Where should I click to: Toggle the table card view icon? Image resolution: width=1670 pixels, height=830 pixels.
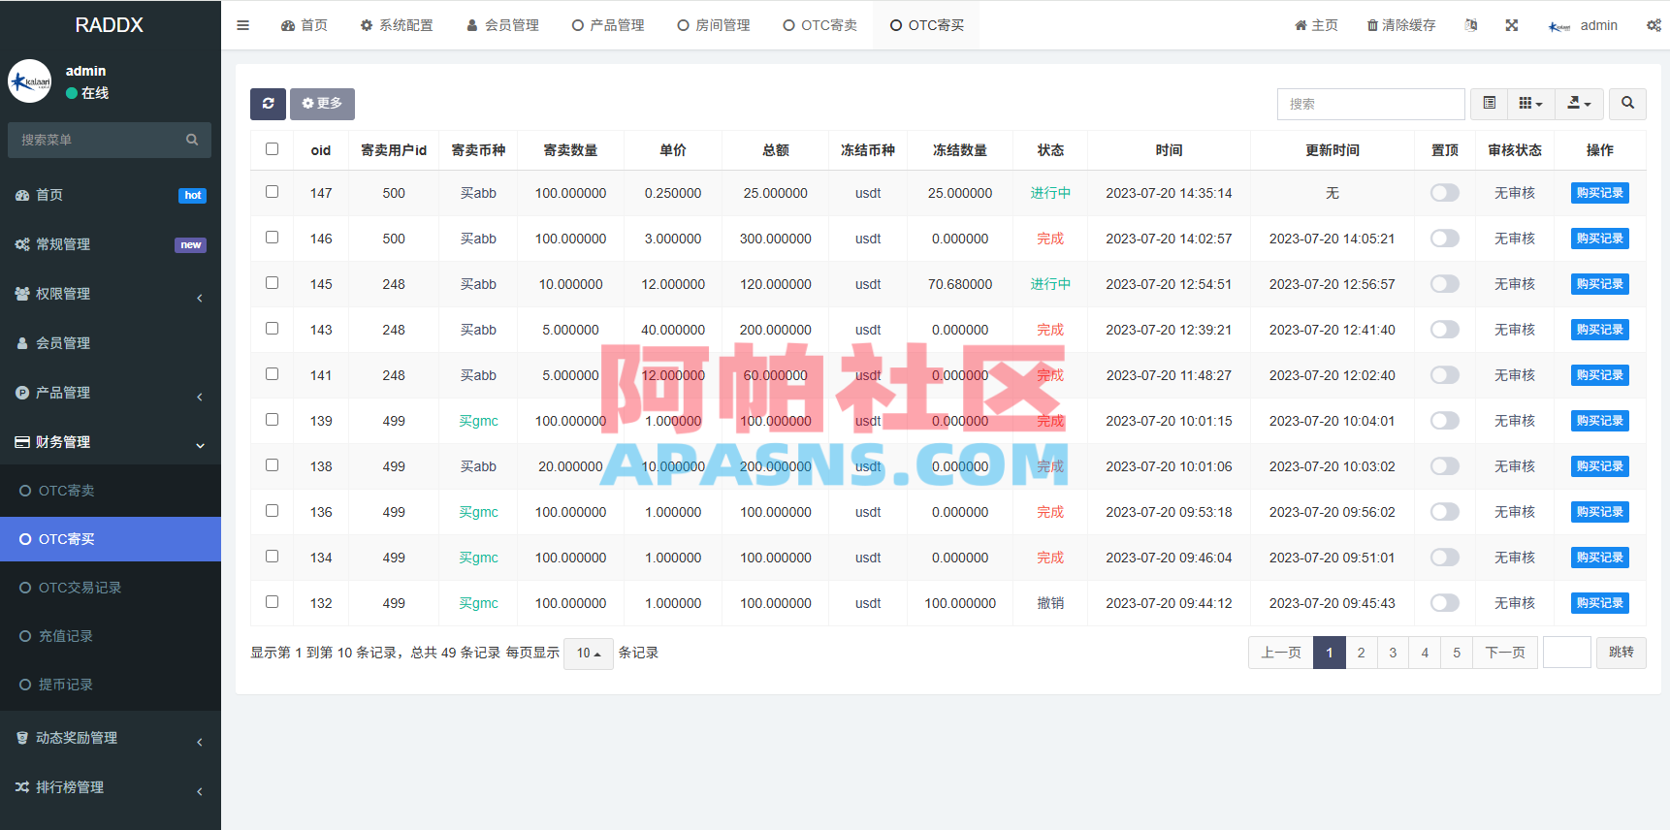coord(1490,104)
